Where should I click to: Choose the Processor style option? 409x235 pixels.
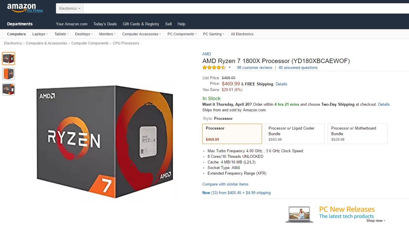232,134
